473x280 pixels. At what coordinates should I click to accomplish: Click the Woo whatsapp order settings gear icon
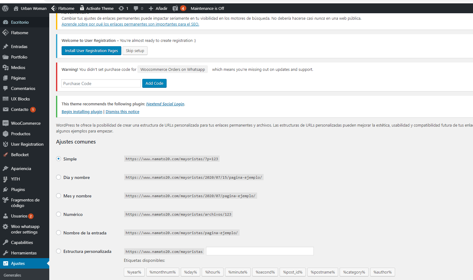[6, 226]
